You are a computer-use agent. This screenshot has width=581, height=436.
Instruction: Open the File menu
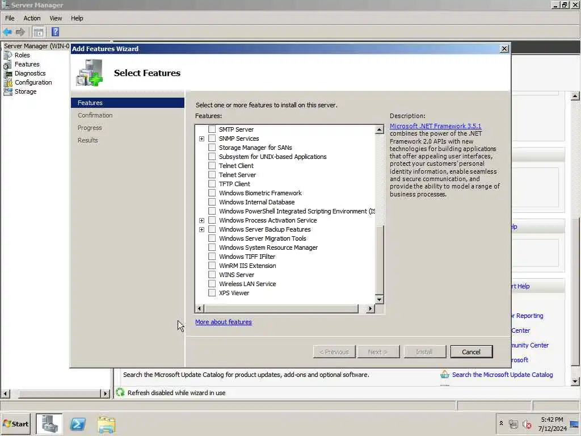10,18
